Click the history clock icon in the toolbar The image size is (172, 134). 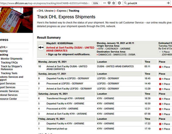(x=119, y=3)
